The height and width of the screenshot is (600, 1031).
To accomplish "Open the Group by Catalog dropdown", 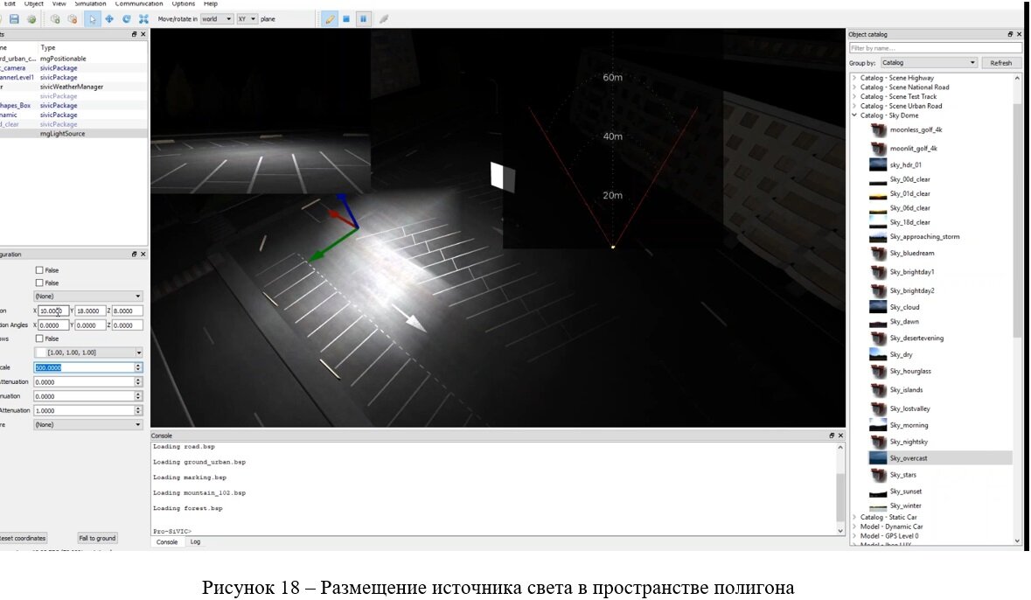I will (929, 62).
